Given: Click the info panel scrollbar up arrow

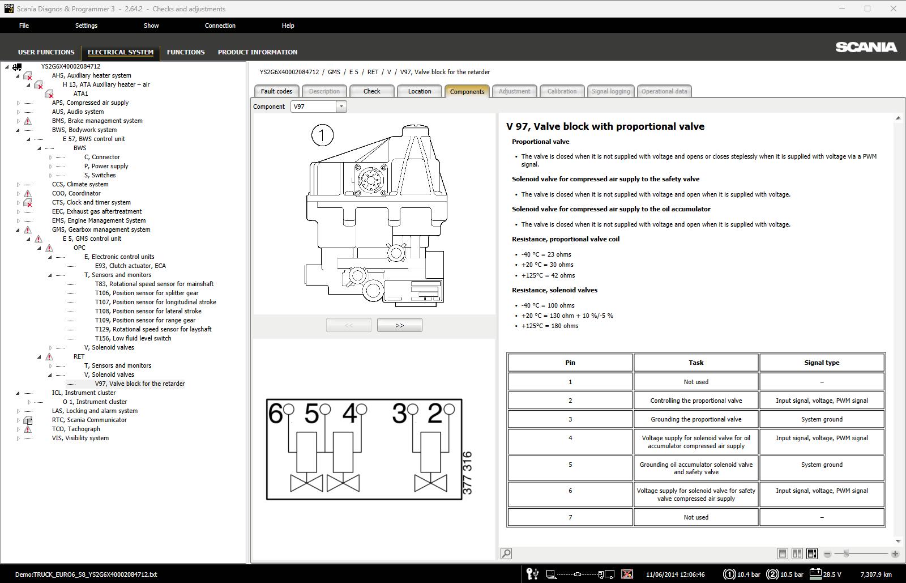Looking at the screenshot, I should (x=898, y=118).
